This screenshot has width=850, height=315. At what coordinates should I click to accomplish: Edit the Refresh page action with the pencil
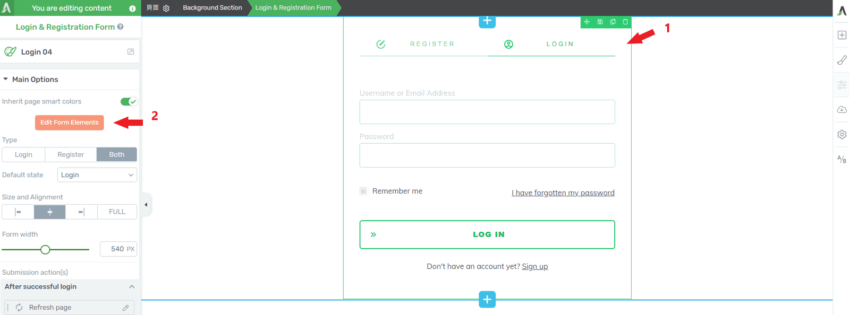pyautogui.click(x=125, y=308)
